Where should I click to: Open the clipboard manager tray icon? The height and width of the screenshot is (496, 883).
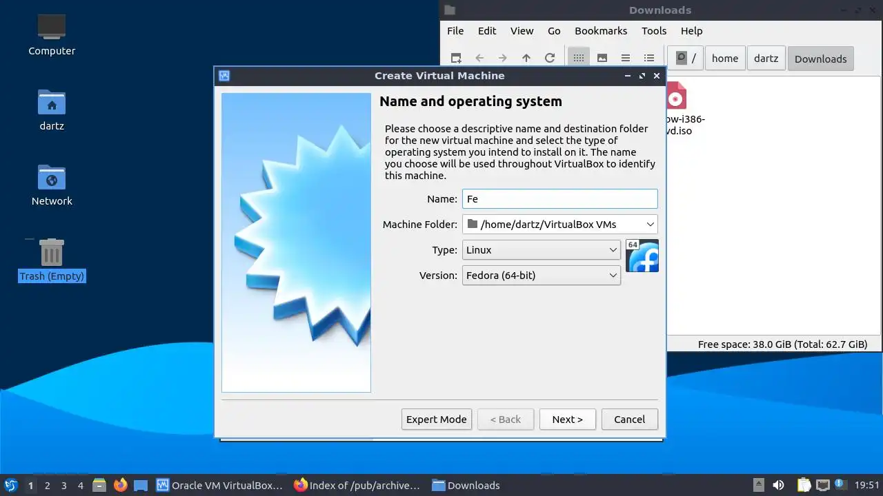point(804,486)
